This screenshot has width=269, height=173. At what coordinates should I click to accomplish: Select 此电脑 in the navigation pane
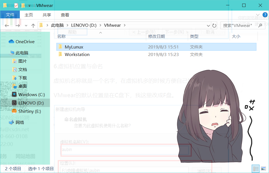click(22, 53)
